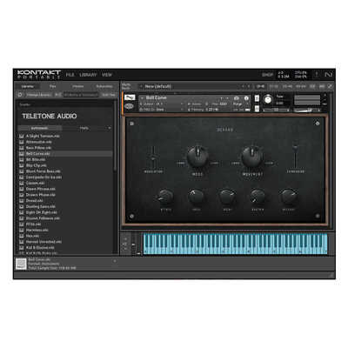Toggle the Mute button of Bell Curve
348x348 pixels.
(257, 109)
